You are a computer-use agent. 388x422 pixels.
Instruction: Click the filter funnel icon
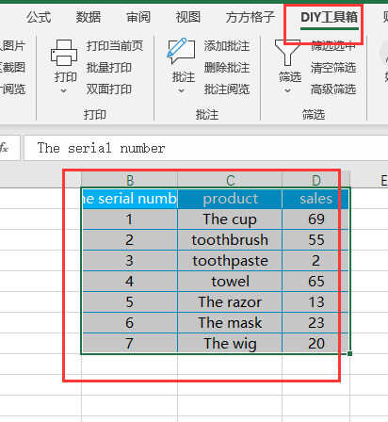tap(287, 53)
